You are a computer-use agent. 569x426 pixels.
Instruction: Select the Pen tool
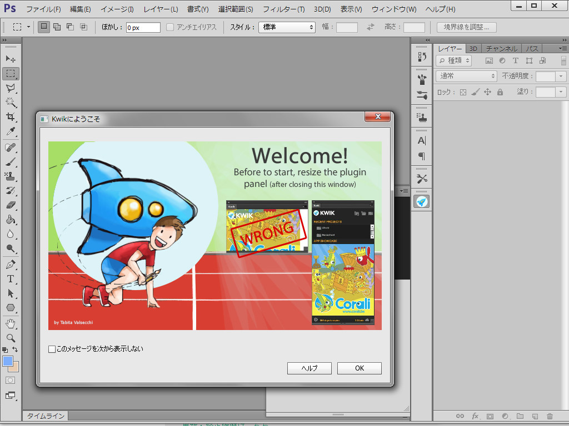[x=11, y=265]
